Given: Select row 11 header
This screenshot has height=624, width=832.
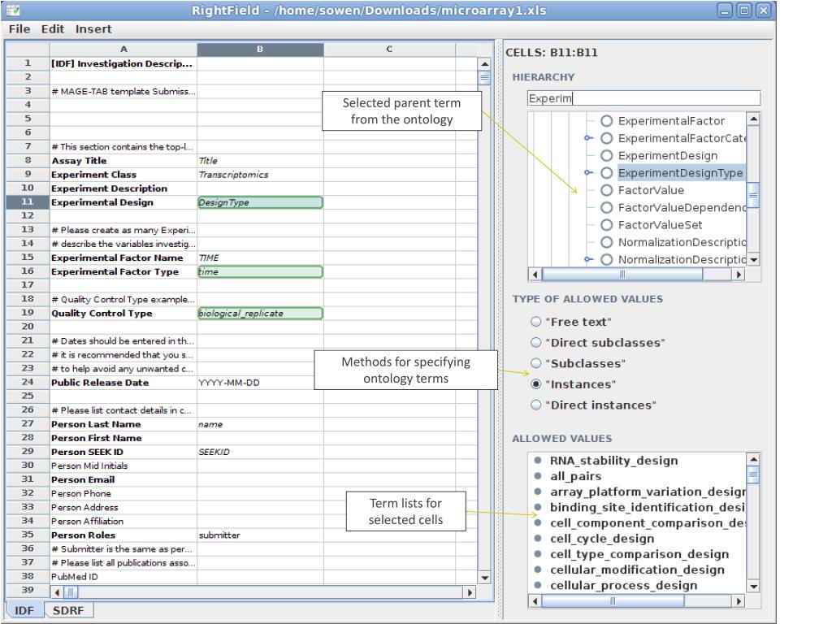Looking at the screenshot, I should coord(28,202).
